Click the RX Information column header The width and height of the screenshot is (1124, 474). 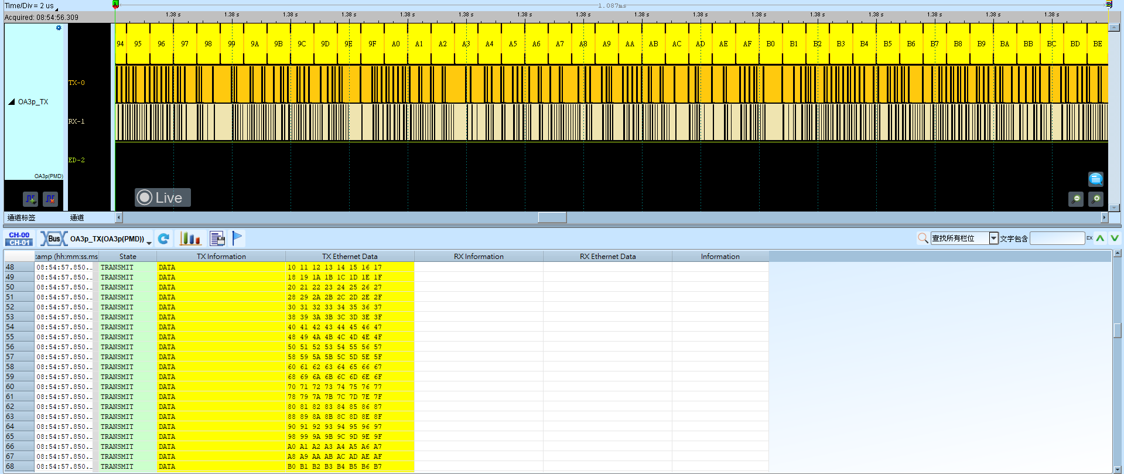coord(479,256)
